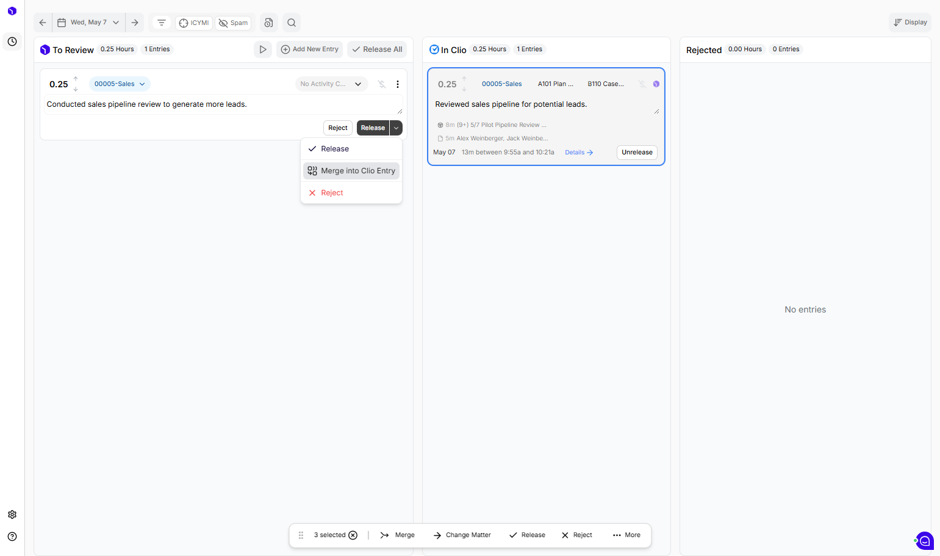Select Release in the dropdown menu

click(351, 149)
